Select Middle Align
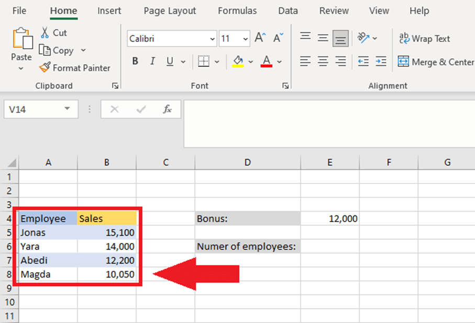475x323 pixels. point(323,38)
